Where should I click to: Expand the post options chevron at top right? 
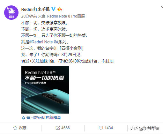(162, 7)
